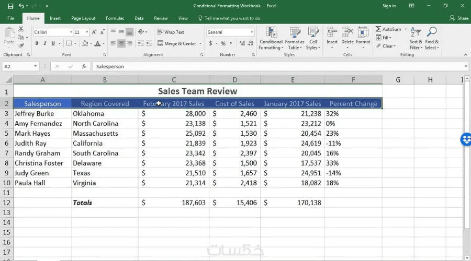Click cell containing Jeffrey Burke

42,114
